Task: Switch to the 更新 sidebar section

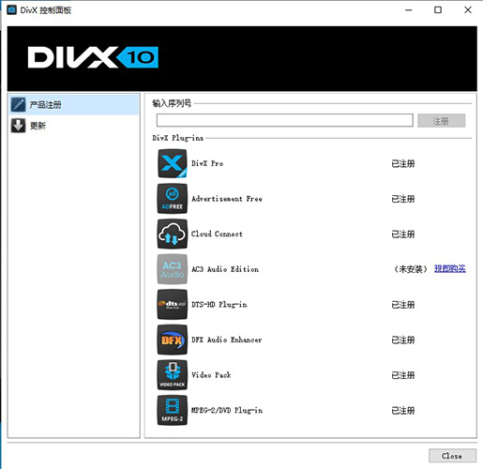Action: click(74, 126)
